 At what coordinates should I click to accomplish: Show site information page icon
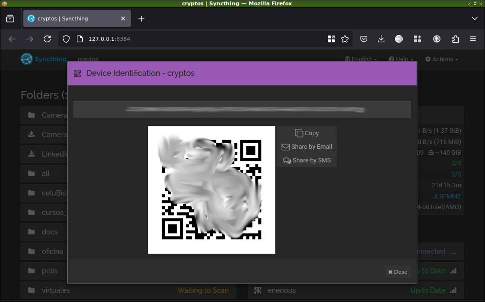point(80,39)
